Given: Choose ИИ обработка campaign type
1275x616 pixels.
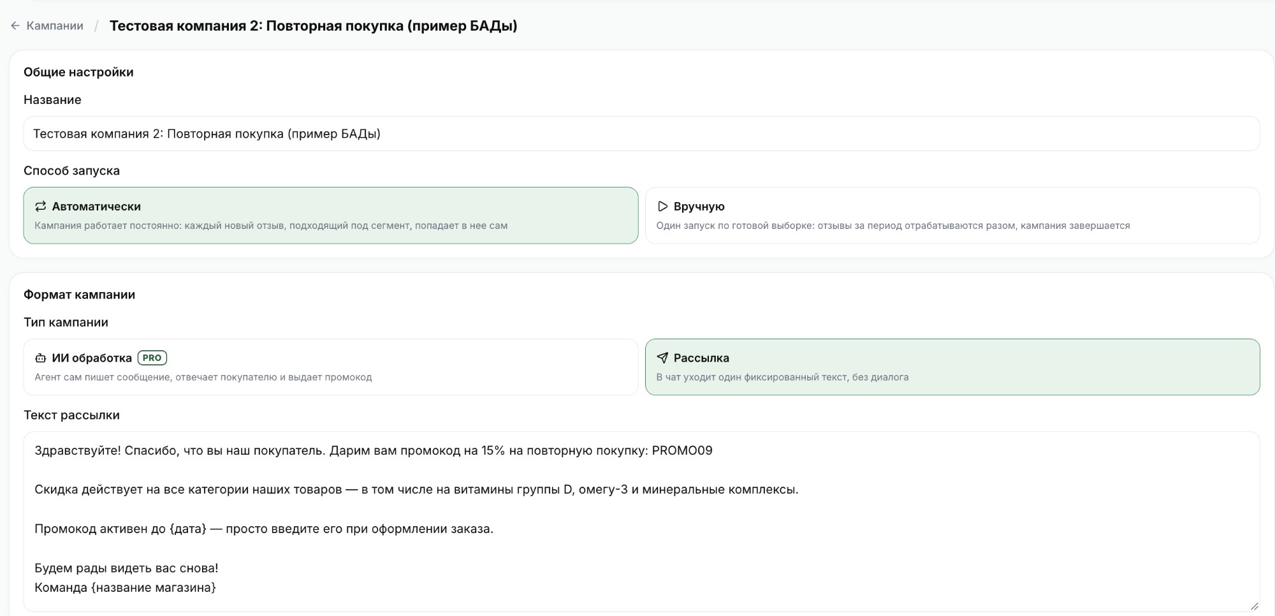Looking at the screenshot, I should [x=331, y=367].
